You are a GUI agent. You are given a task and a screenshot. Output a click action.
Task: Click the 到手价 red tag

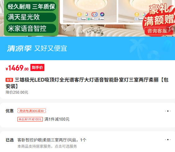37,67
